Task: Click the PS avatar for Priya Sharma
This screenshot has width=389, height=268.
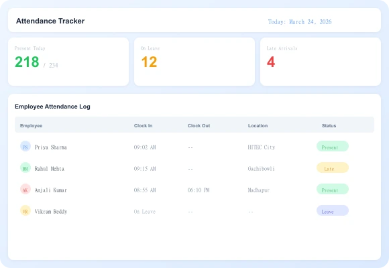Action: coord(25,146)
